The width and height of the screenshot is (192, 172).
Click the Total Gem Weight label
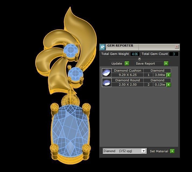(x=115, y=54)
